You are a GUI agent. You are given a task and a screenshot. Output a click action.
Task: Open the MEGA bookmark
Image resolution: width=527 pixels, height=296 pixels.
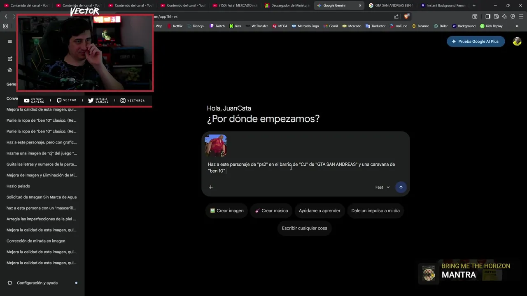(280, 26)
